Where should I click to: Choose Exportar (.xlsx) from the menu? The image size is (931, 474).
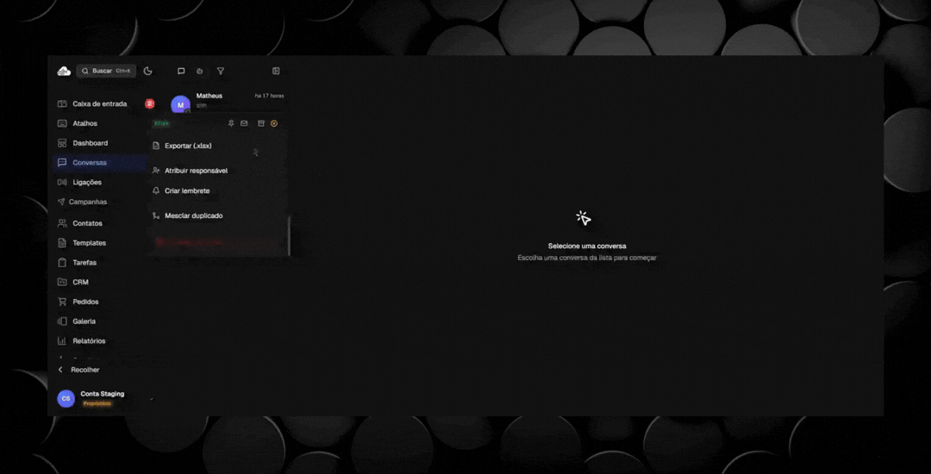click(x=217, y=146)
